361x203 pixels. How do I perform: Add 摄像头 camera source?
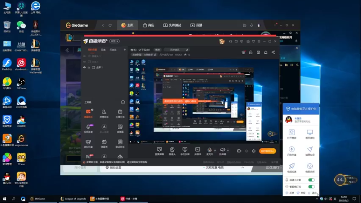tap(172, 151)
